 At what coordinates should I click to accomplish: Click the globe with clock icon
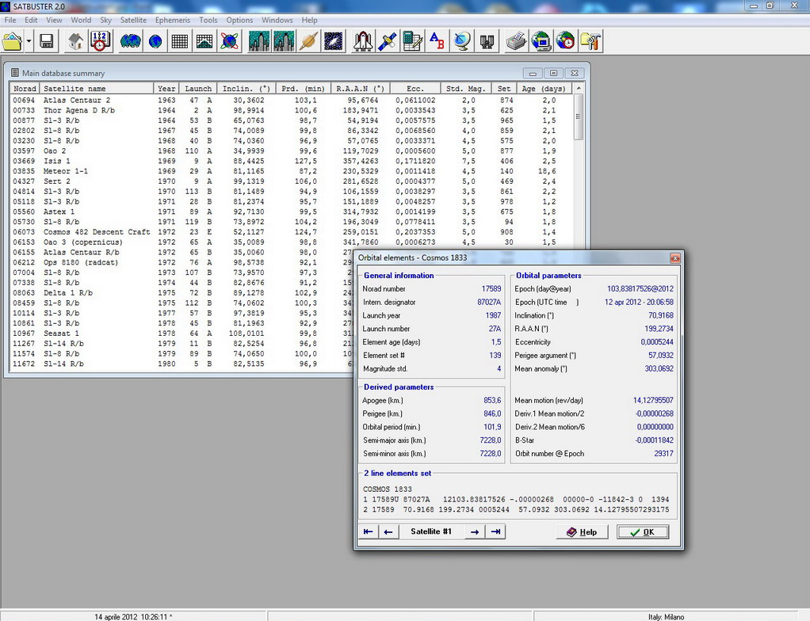pos(566,41)
